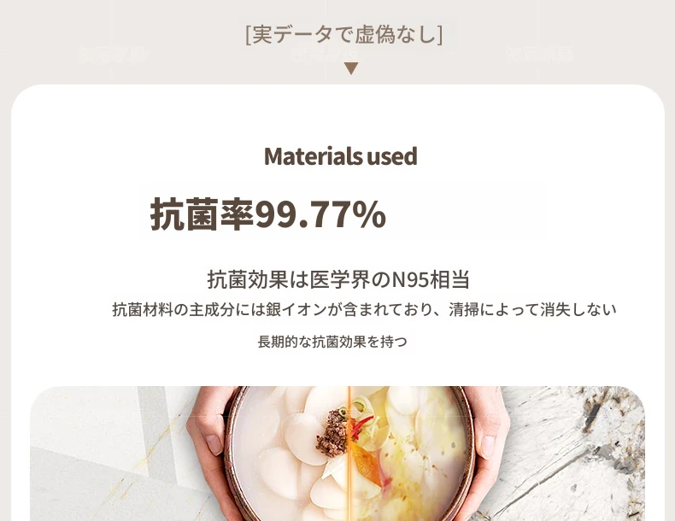Click the 抗菌効果は医学界のN95相当 line

[x=338, y=279]
